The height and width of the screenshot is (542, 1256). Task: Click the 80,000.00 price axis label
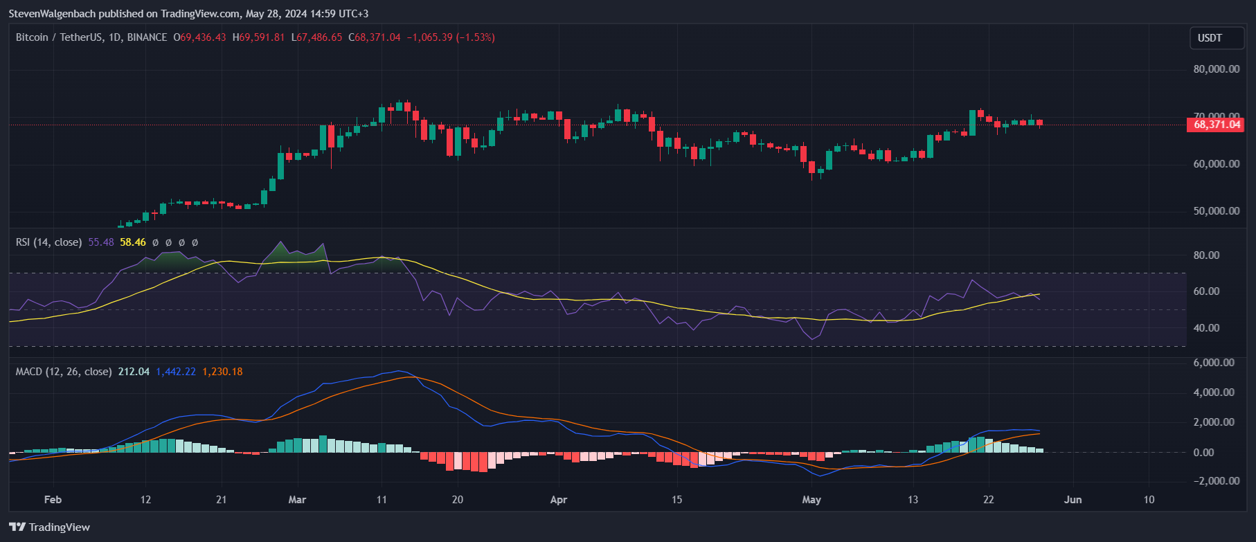(x=1217, y=69)
